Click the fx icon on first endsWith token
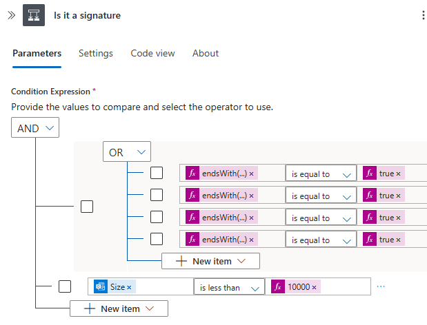427x325 pixels. pyautogui.click(x=192, y=174)
